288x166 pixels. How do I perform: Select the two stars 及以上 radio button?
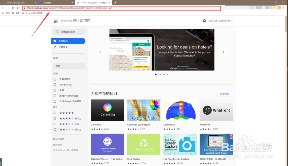click(55, 130)
